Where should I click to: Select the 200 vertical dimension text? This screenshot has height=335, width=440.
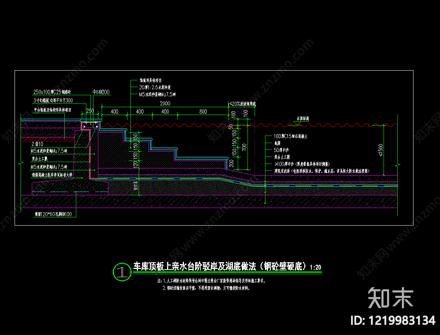tap(231, 164)
